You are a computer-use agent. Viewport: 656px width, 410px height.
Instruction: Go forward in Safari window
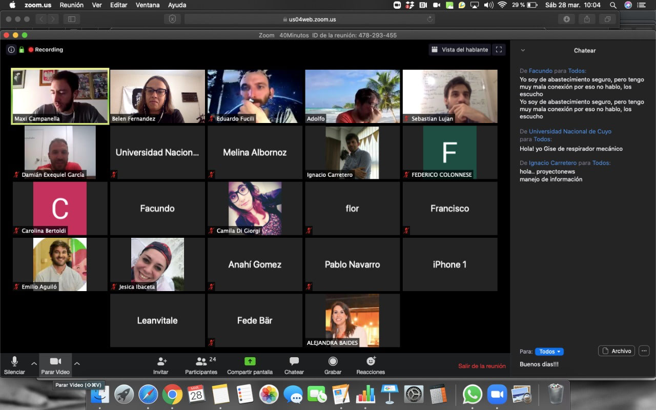[53, 19]
